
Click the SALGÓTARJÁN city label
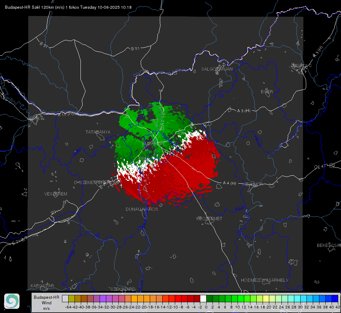tap(217, 69)
